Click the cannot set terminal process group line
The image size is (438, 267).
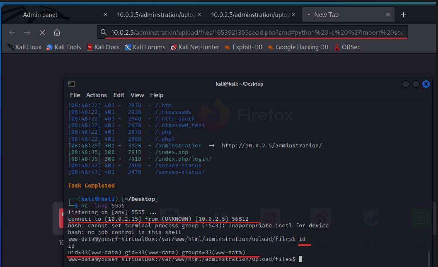198,226
